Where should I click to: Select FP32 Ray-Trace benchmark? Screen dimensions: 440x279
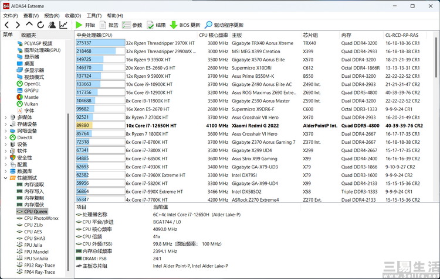point(36,266)
